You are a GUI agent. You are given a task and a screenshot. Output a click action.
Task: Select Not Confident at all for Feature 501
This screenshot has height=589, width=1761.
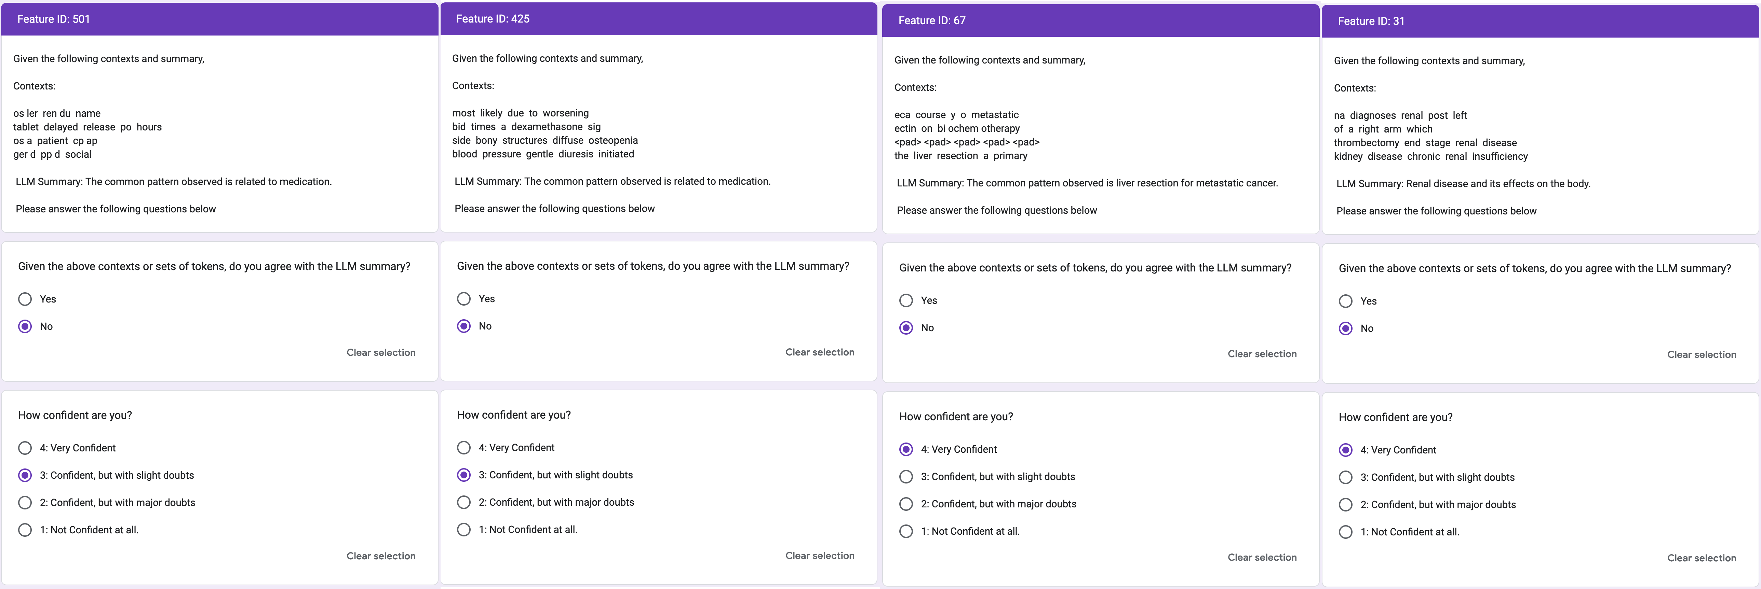tap(25, 530)
